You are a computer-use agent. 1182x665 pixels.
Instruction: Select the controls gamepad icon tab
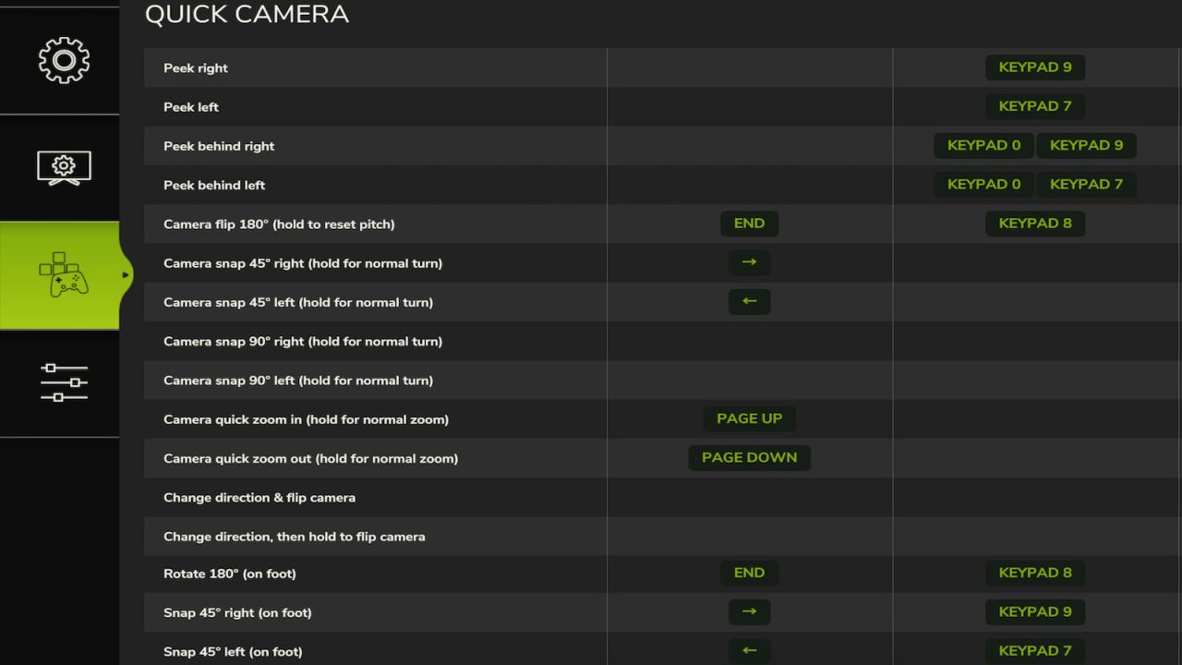(64, 275)
